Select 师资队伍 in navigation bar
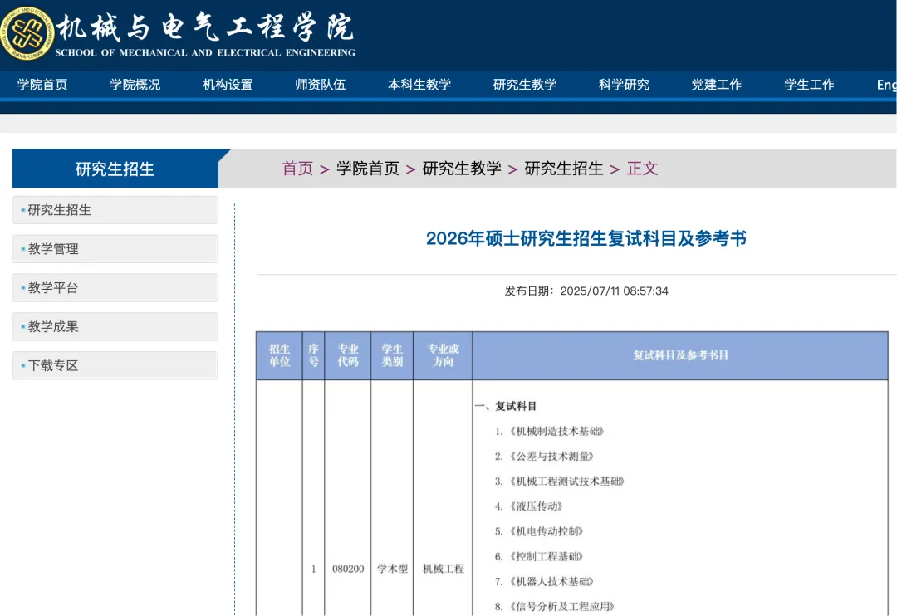Screen dimensions: 897x616 321,85
